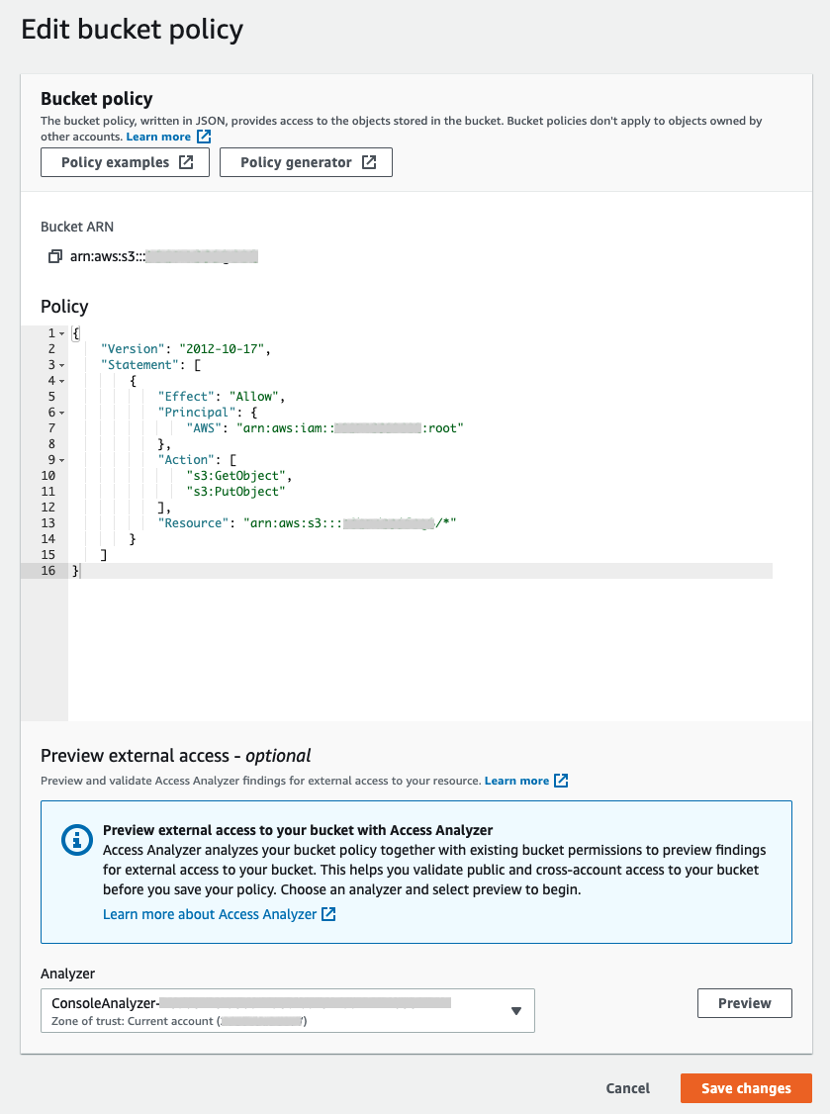The height and width of the screenshot is (1114, 830).
Task: Collapse the Action array at line 9
Action: click(x=61, y=459)
